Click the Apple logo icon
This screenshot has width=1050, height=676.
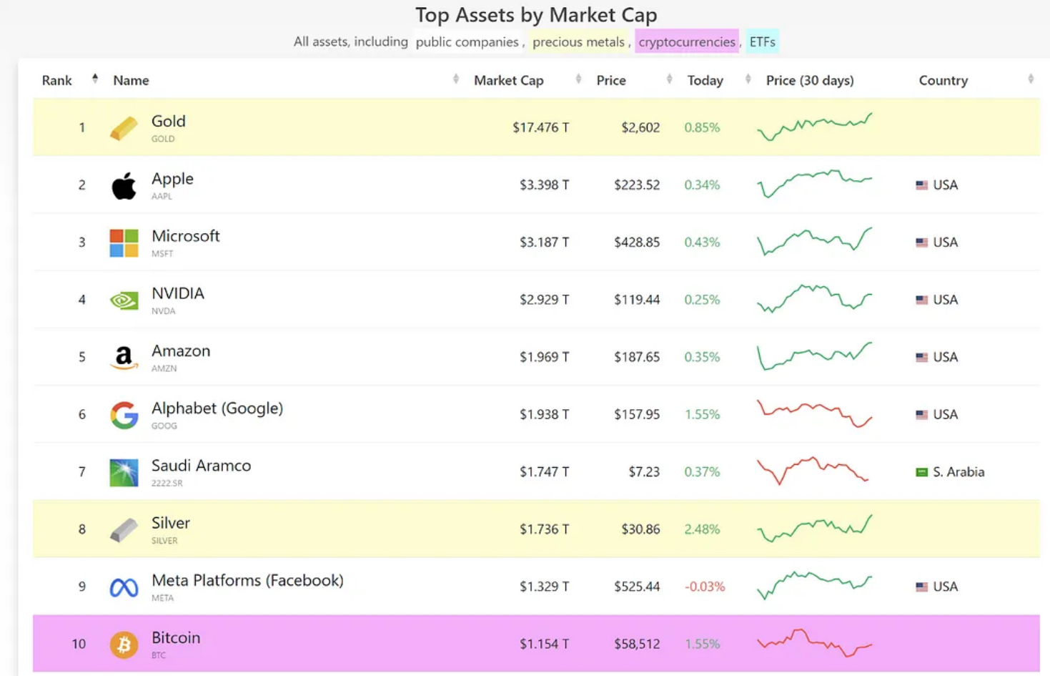[124, 186]
